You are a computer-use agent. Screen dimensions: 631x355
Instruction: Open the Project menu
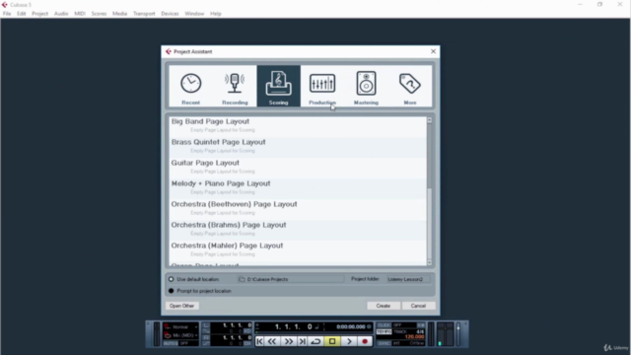39,14
